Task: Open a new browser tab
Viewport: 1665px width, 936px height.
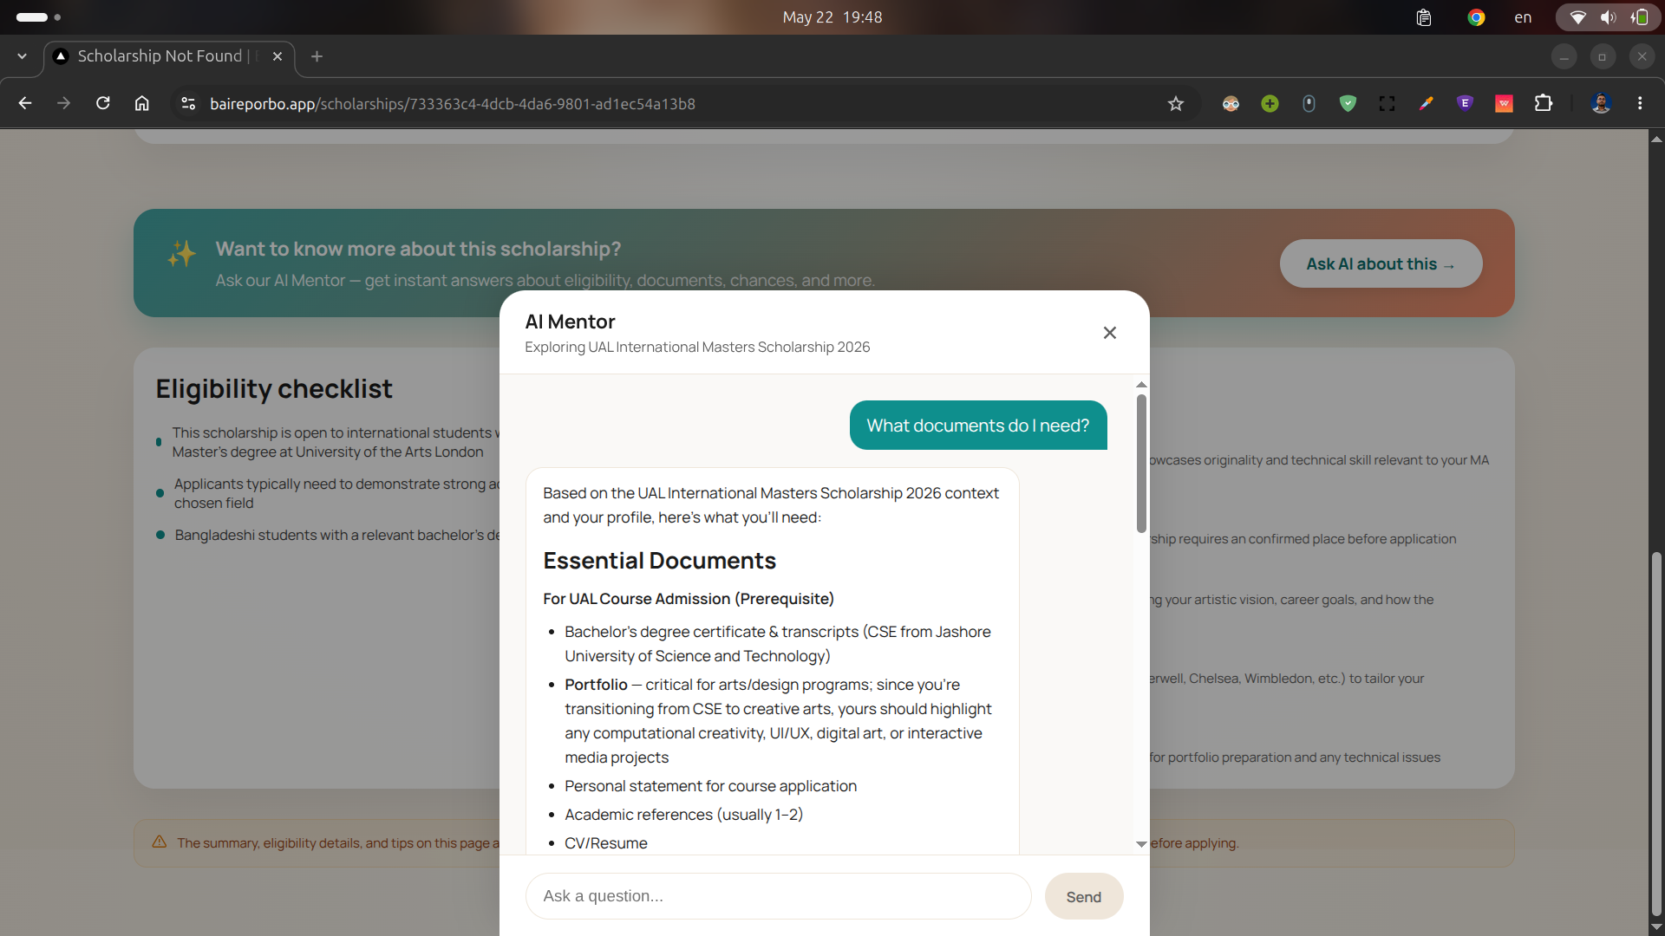Action: click(x=317, y=56)
